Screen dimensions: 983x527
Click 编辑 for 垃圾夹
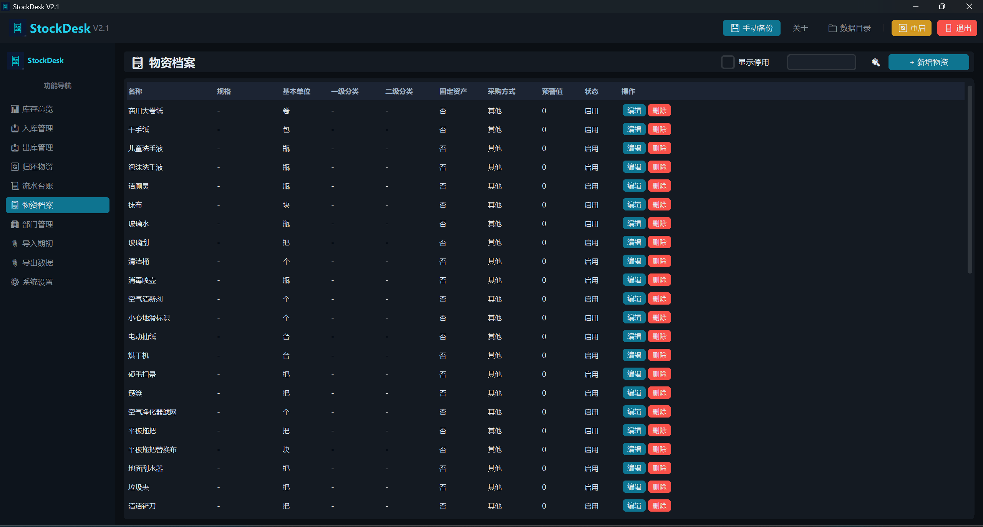pos(634,487)
